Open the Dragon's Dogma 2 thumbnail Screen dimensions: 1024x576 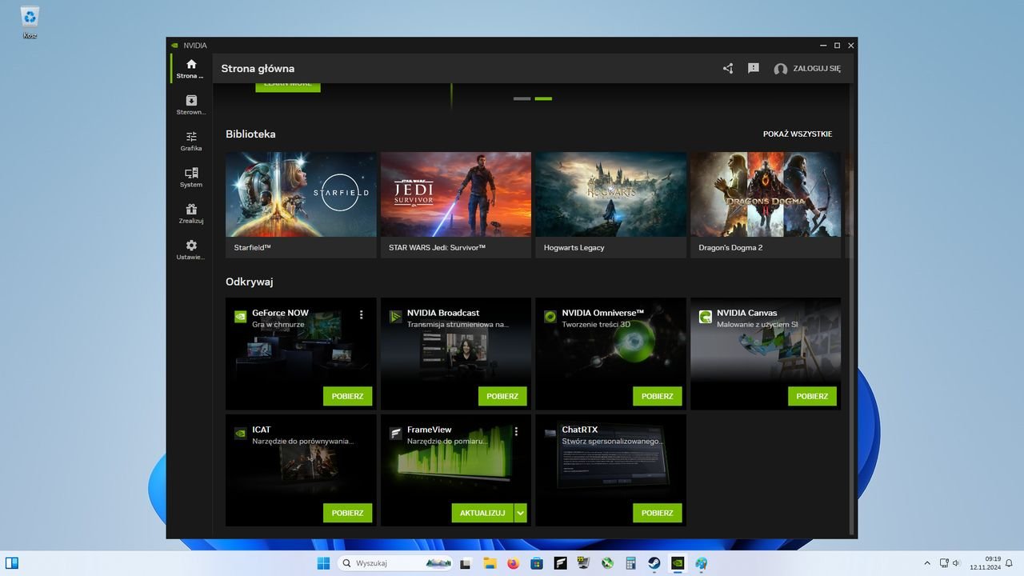click(x=766, y=194)
